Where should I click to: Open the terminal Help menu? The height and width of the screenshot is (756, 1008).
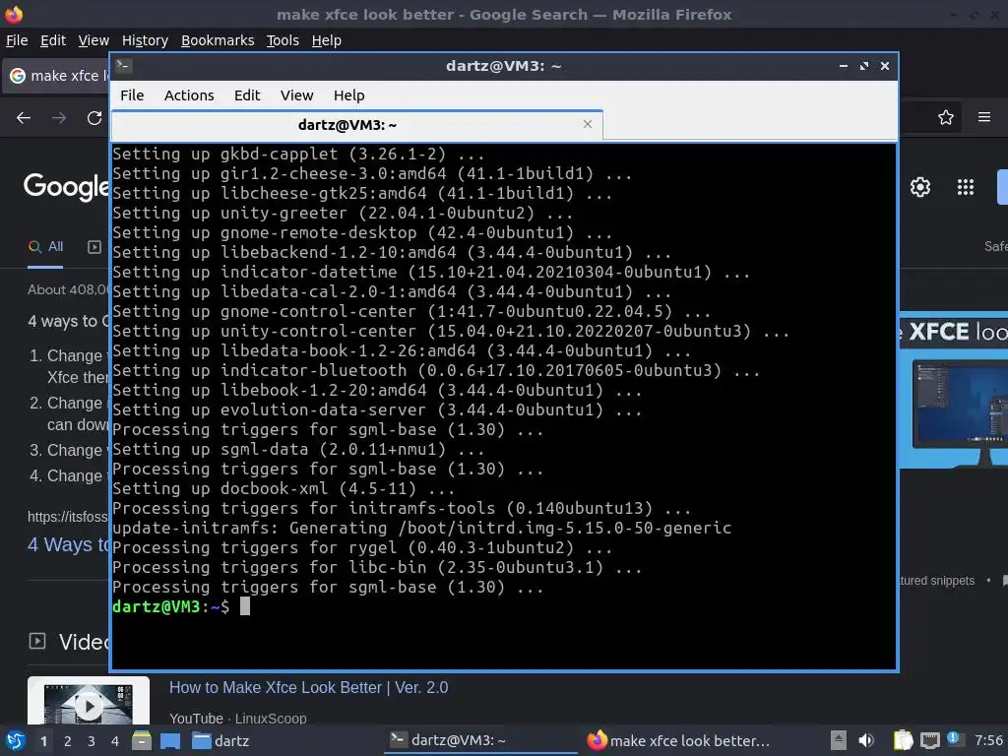tap(349, 95)
